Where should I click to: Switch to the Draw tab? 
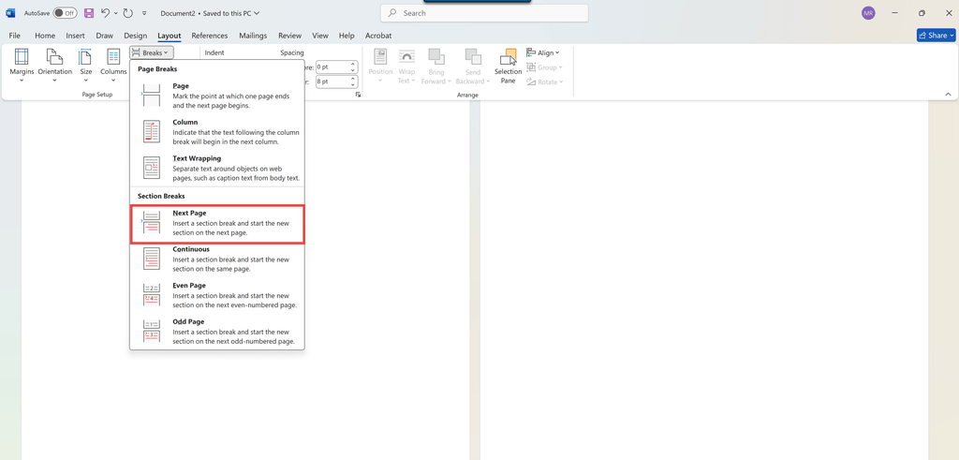(105, 36)
